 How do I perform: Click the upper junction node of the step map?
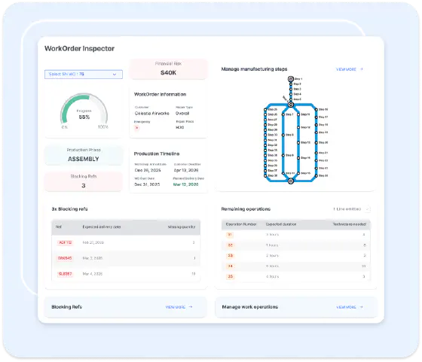point(291,105)
